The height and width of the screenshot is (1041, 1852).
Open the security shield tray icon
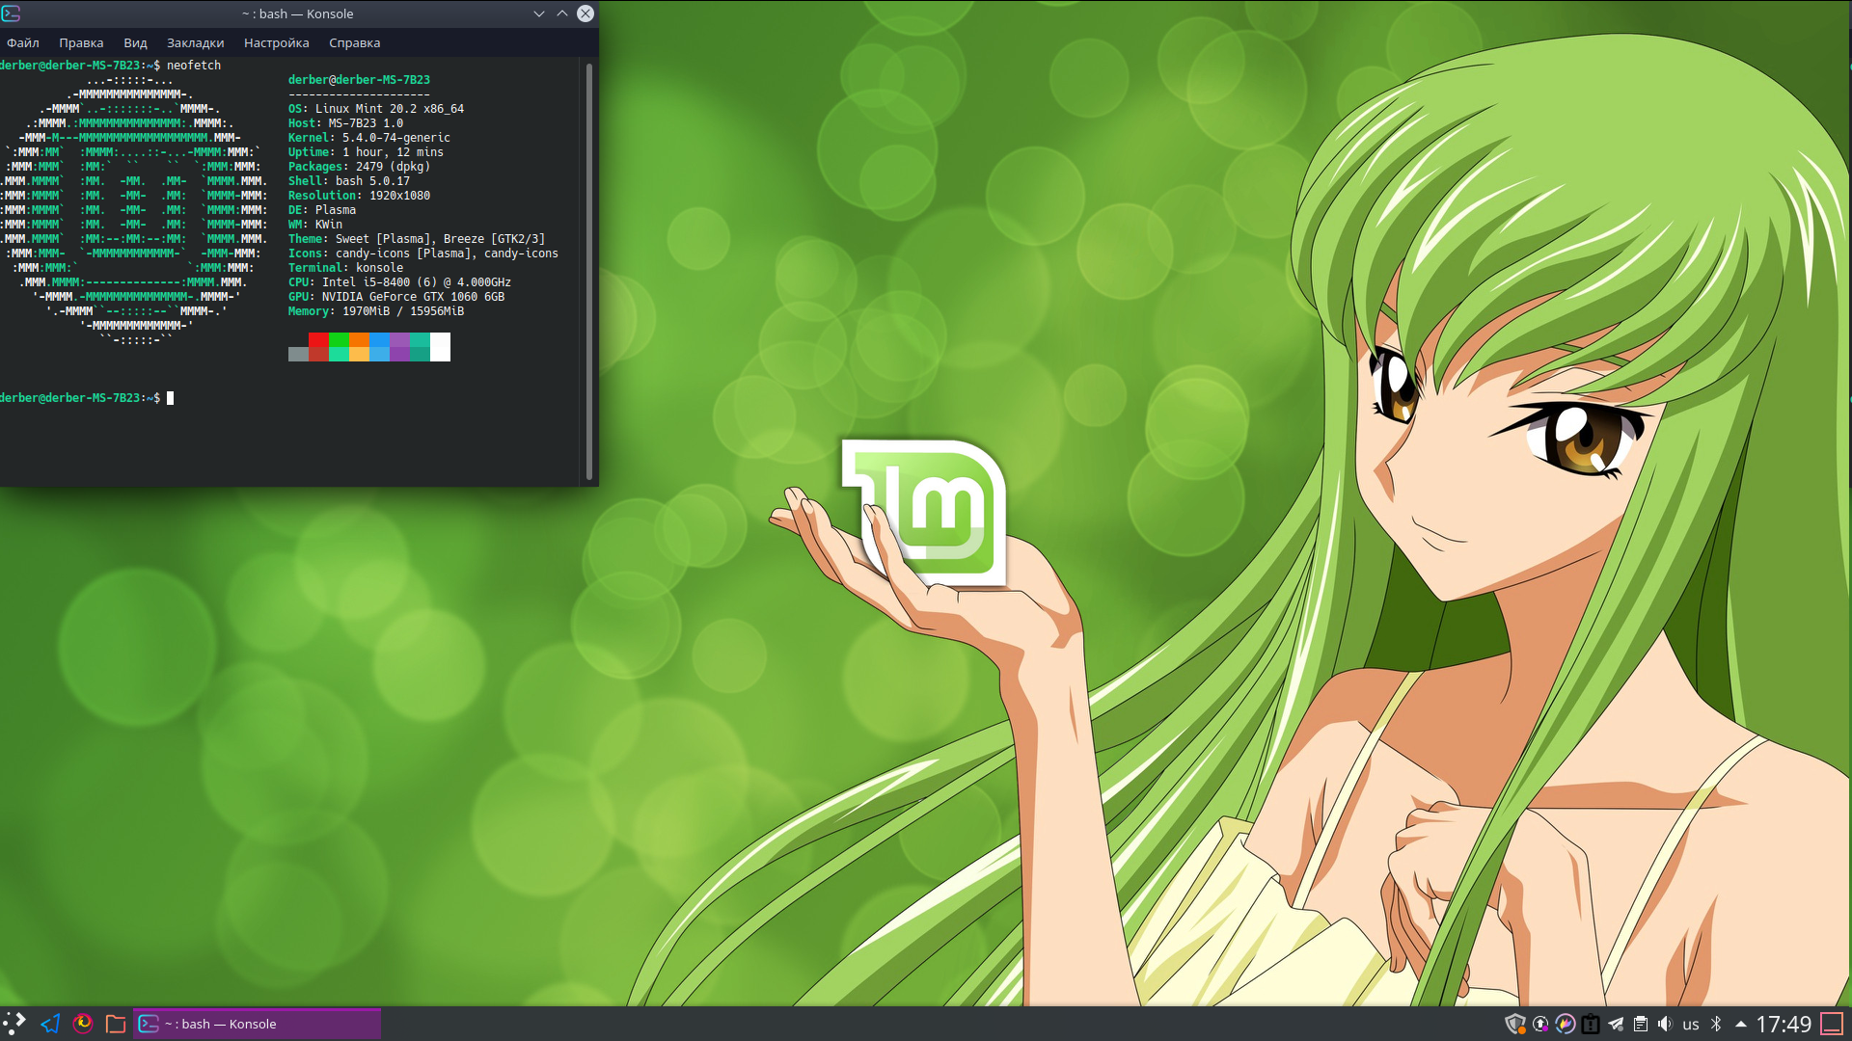pos(1515,1024)
